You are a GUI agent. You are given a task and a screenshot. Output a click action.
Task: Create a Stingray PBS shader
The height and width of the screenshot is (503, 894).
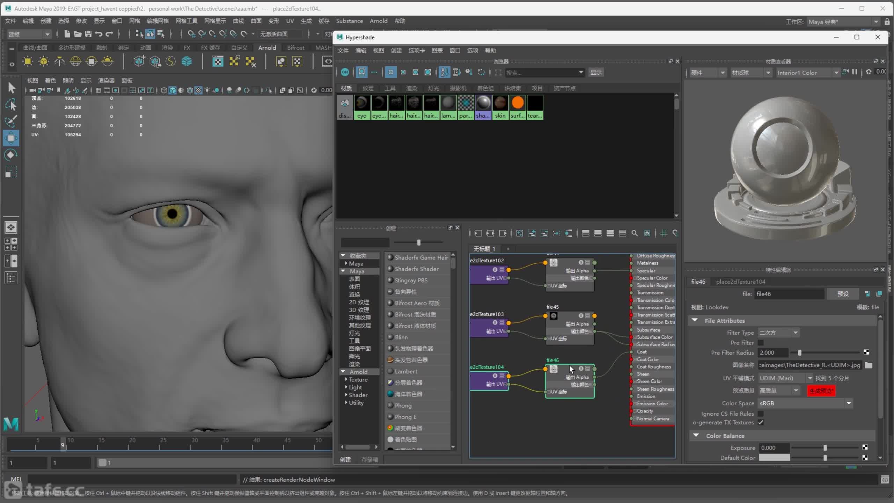411,280
